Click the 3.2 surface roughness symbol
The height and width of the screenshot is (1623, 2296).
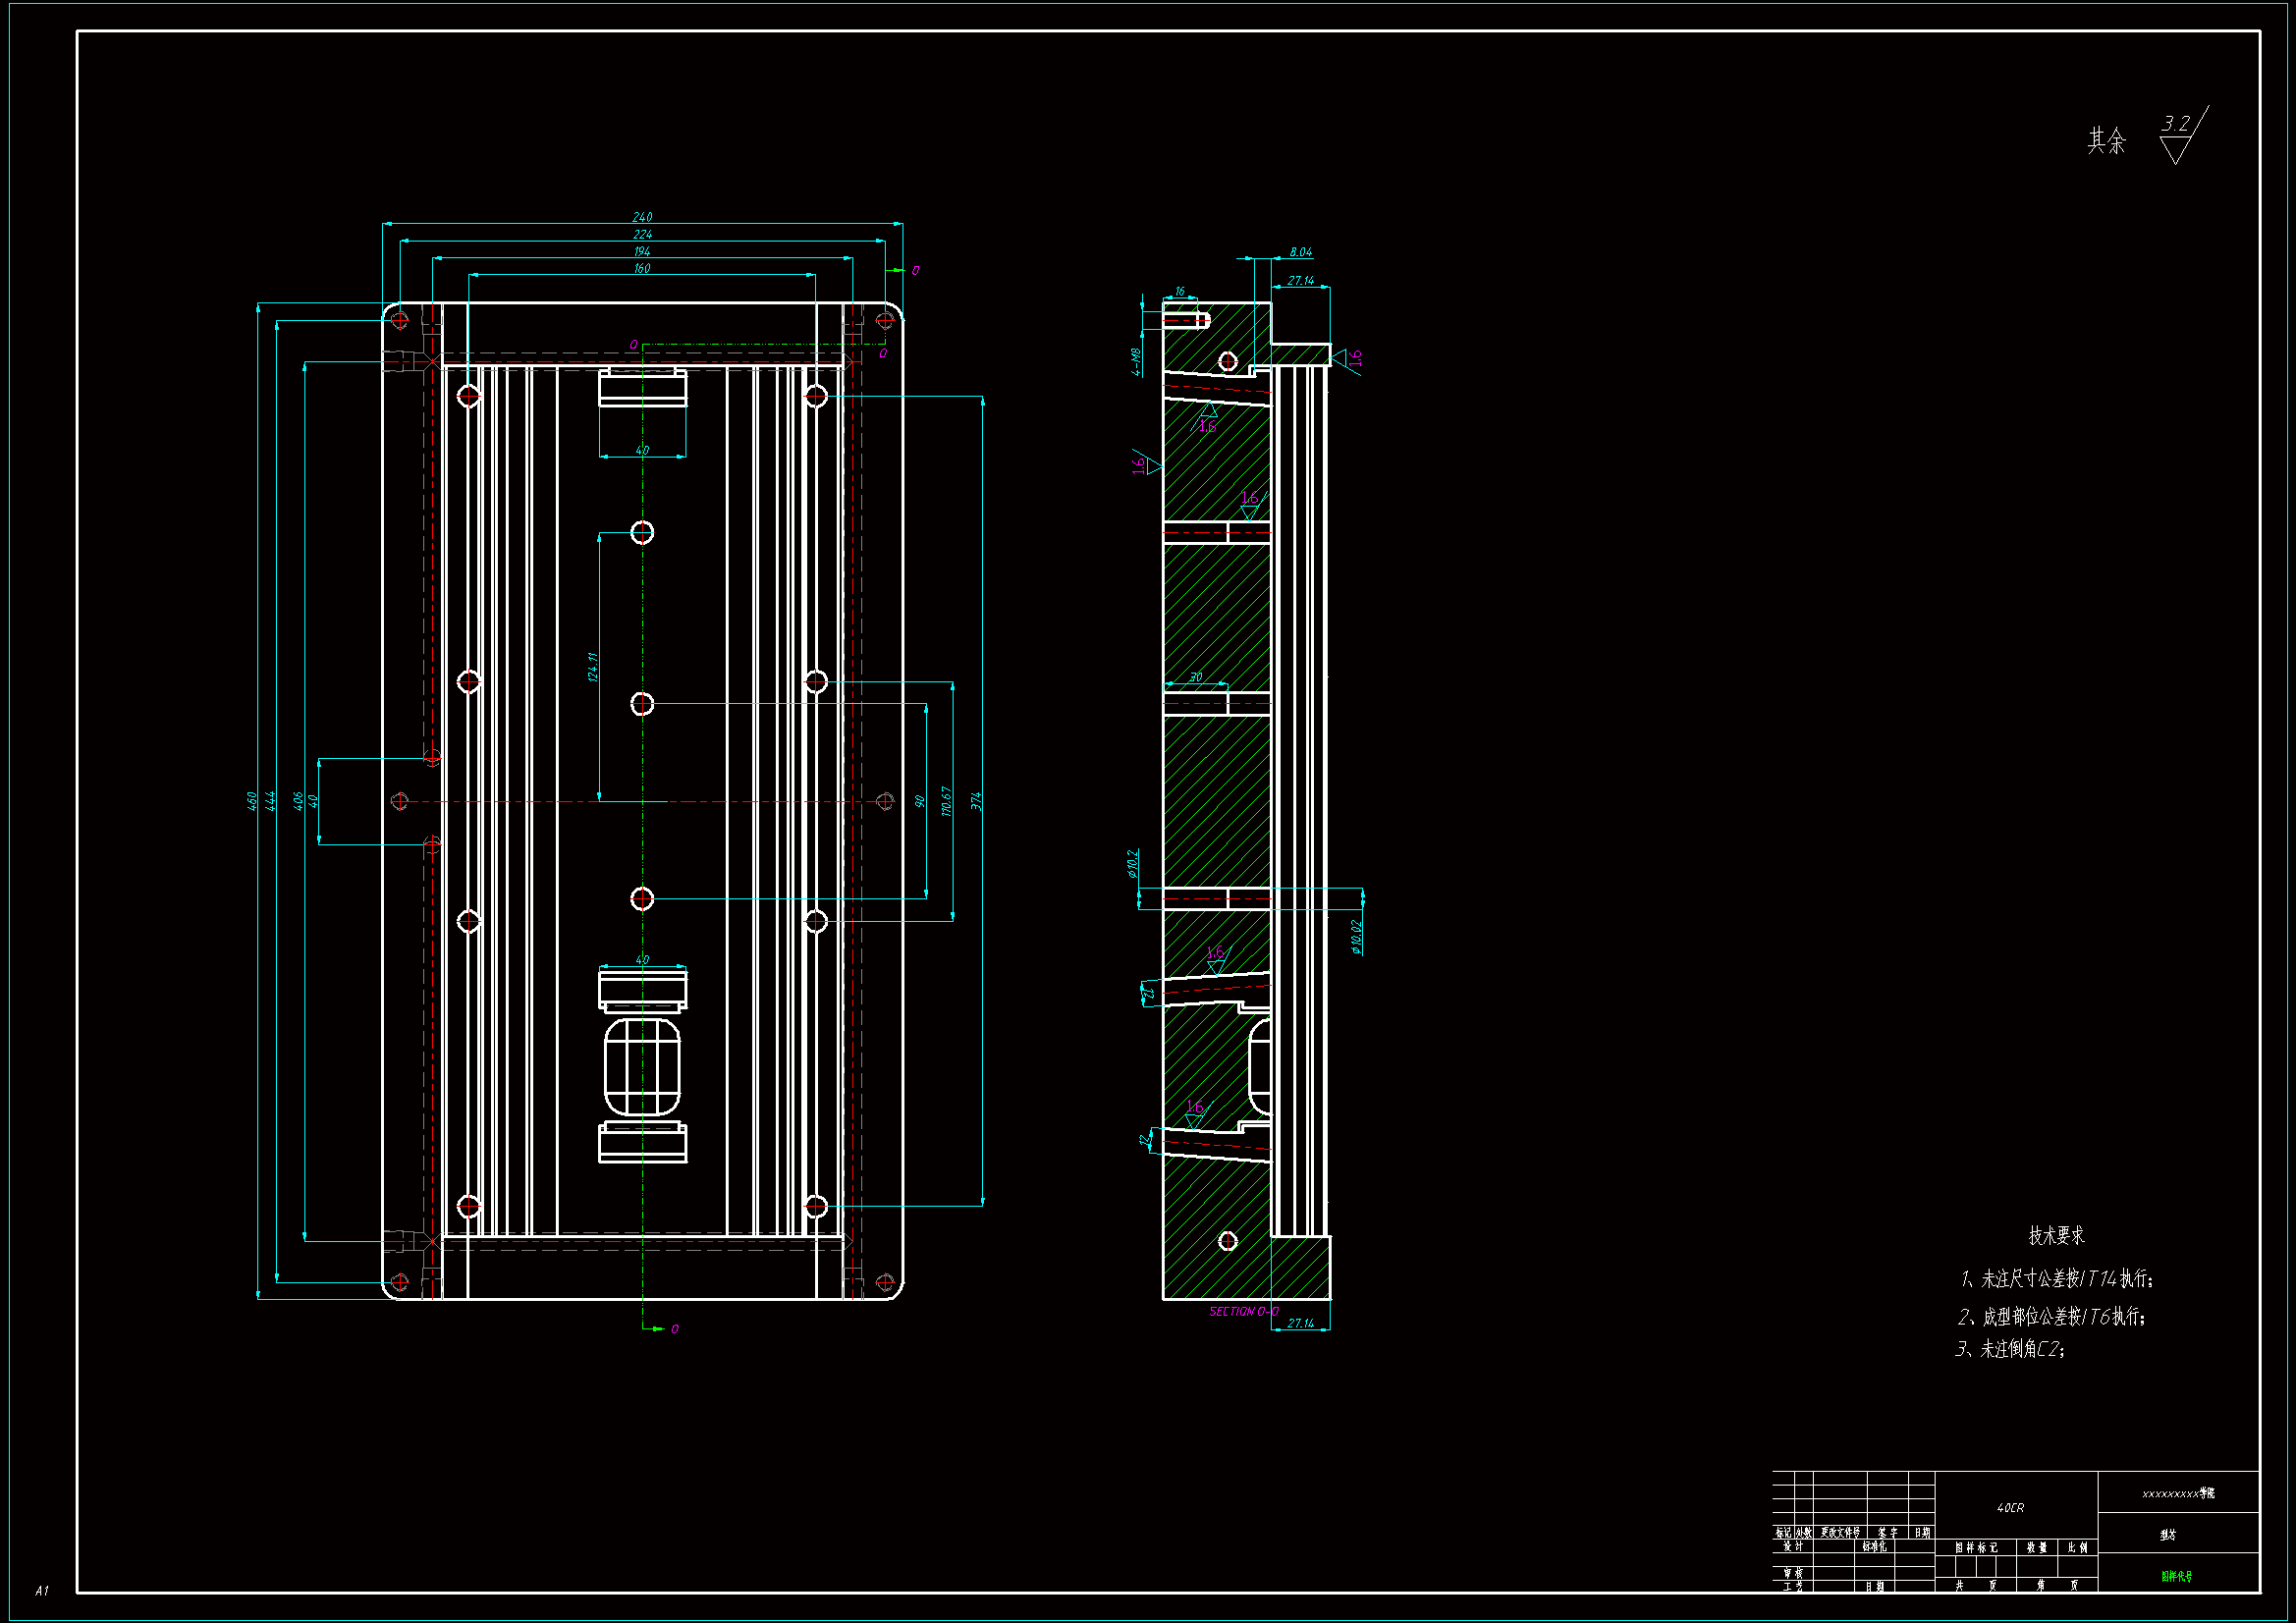[2179, 135]
